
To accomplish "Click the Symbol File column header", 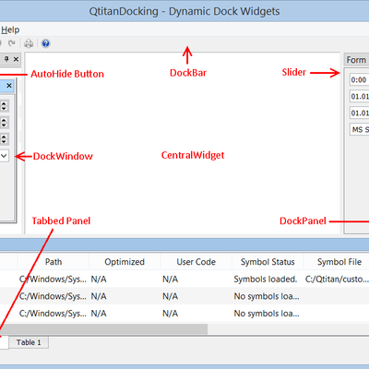I will click(337, 262).
